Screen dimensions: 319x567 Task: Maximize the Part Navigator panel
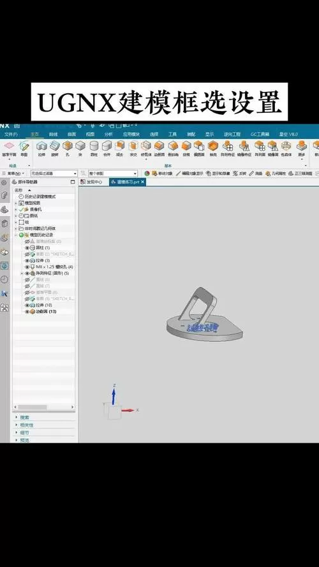point(73,182)
